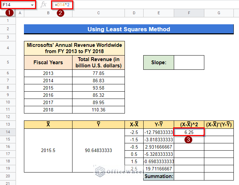Screen dimensions: 239x185
Task: Select the revenue cell 89.95
Action: click(99, 102)
